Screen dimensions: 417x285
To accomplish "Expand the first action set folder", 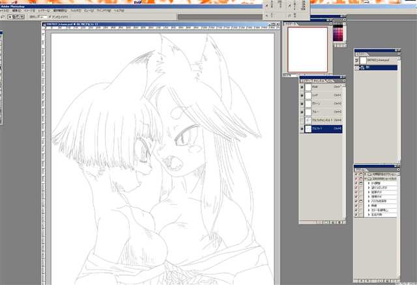I will [367, 175].
